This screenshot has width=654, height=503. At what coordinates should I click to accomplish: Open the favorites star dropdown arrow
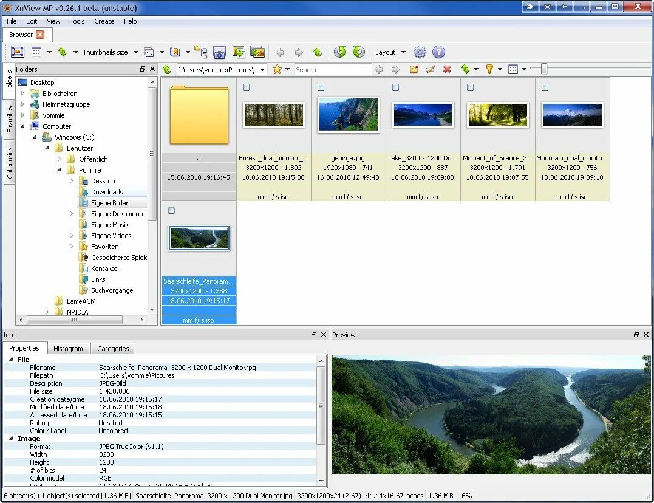tap(287, 69)
